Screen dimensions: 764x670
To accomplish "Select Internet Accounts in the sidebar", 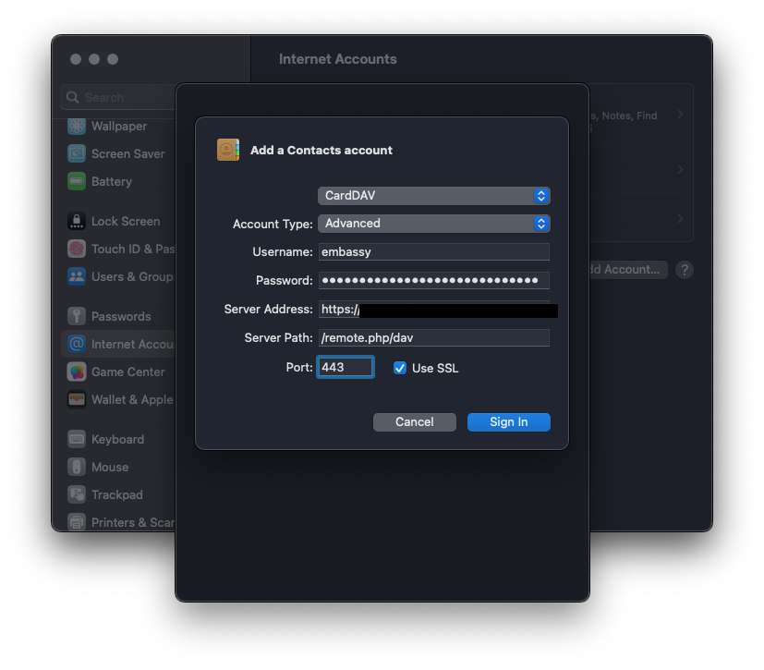I will pyautogui.click(x=118, y=344).
